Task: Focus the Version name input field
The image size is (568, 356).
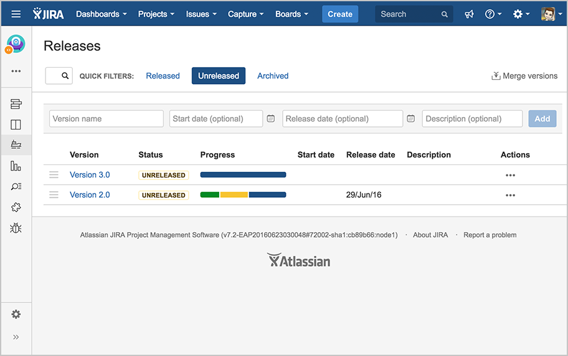Action: (107, 119)
